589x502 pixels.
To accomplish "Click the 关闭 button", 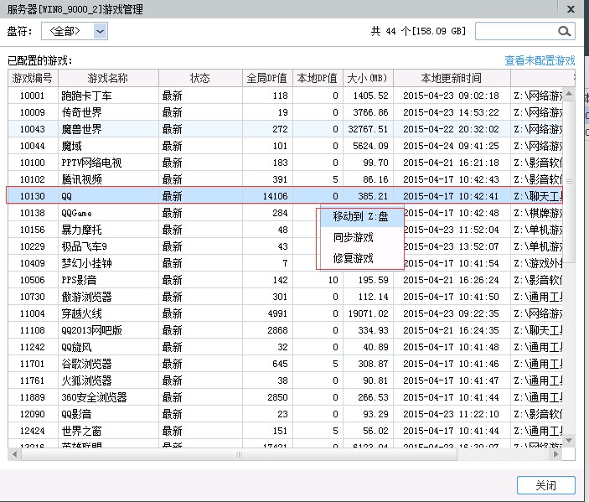I will 545,485.
